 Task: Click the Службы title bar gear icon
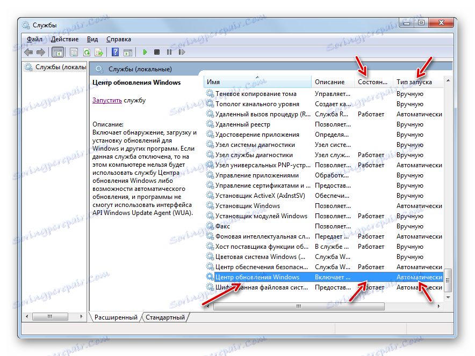click(x=26, y=25)
